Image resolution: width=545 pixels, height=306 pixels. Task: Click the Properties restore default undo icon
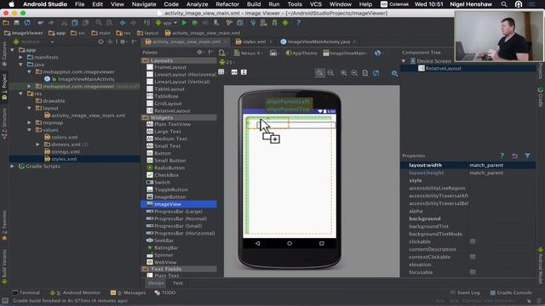click(x=514, y=156)
